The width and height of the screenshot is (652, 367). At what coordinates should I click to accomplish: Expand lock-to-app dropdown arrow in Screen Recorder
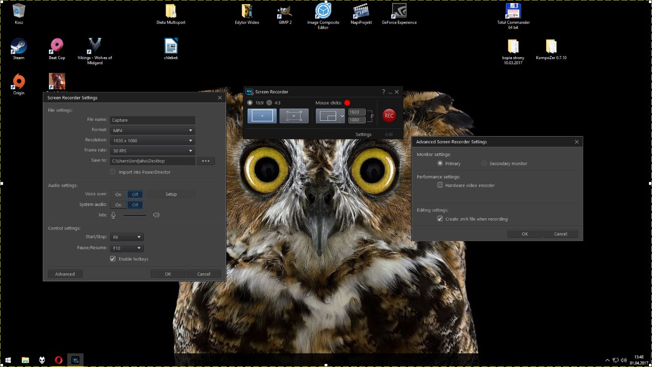tap(342, 116)
